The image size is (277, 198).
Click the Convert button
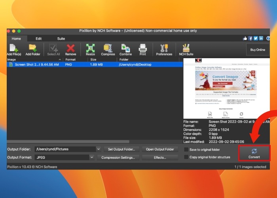coord(254,153)
